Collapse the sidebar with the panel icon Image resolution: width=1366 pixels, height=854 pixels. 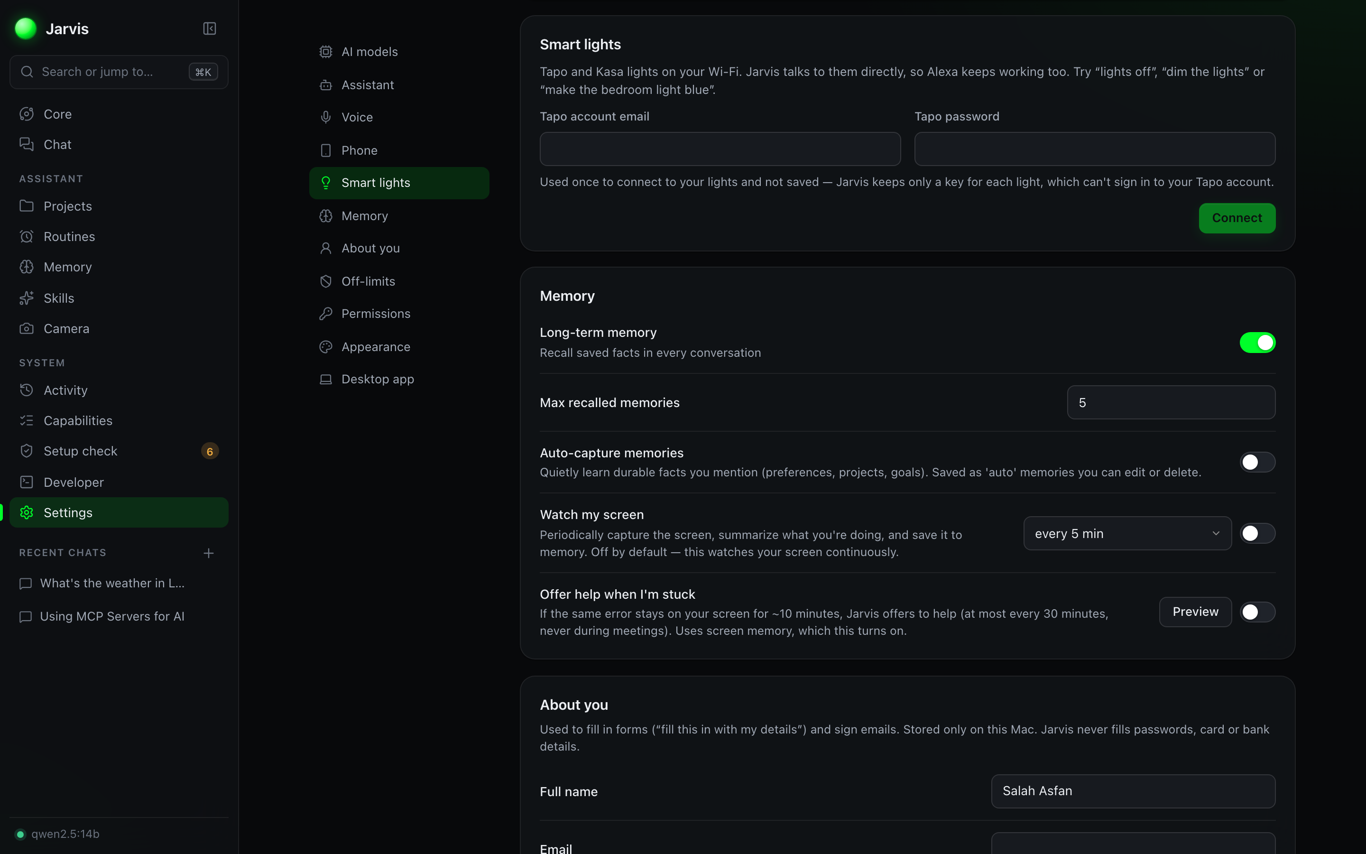(x=210, y=28)
